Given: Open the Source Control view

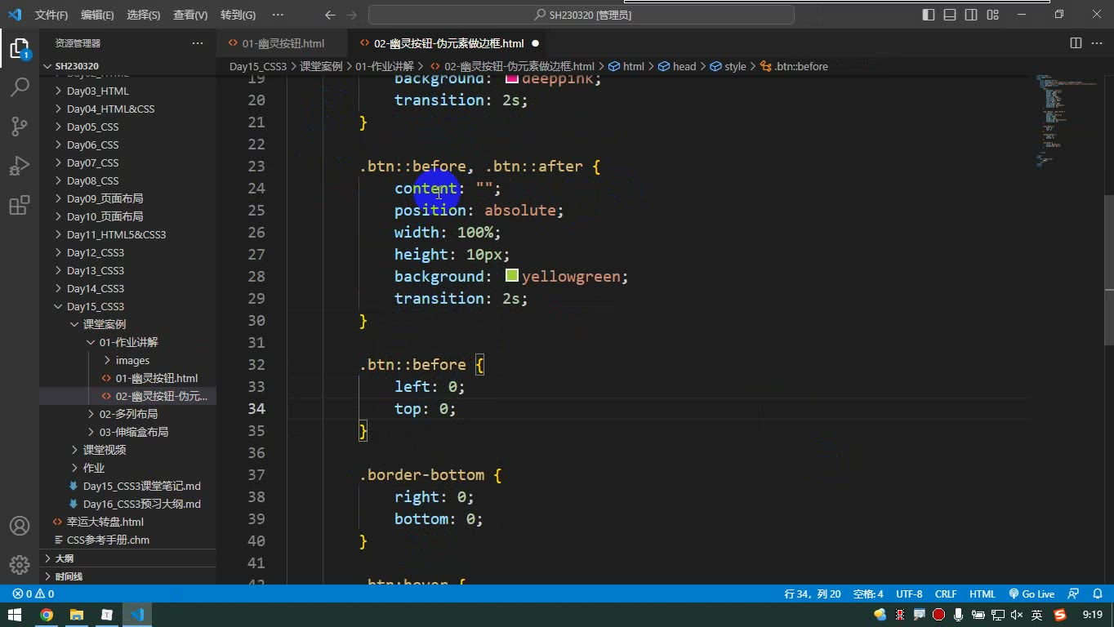Looking at the screenshot, I should point(20,126).
